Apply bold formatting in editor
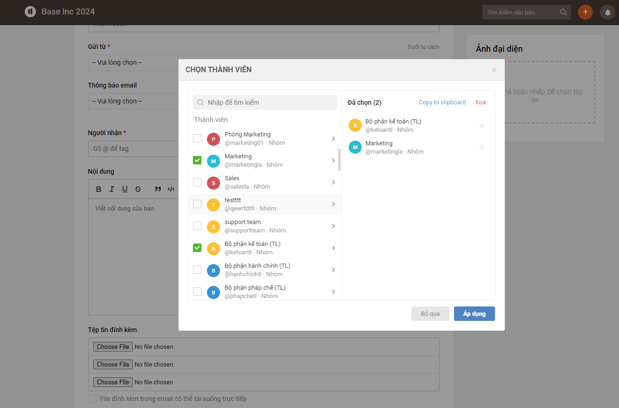 tap(99, 189)
